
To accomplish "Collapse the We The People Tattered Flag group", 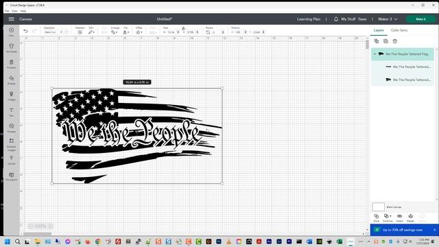I will [x=375, y=54].
